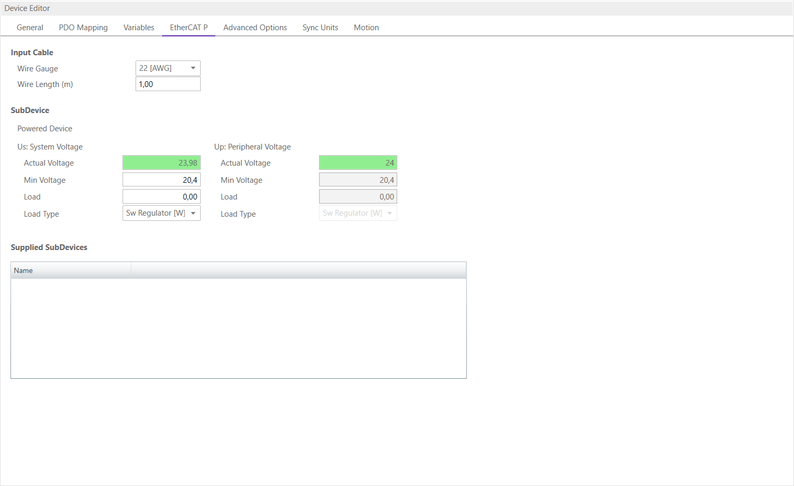This screenshot has width=794, height=486.
Task: Go to the Advanced Options tab
Action: (x=255, y=28)
